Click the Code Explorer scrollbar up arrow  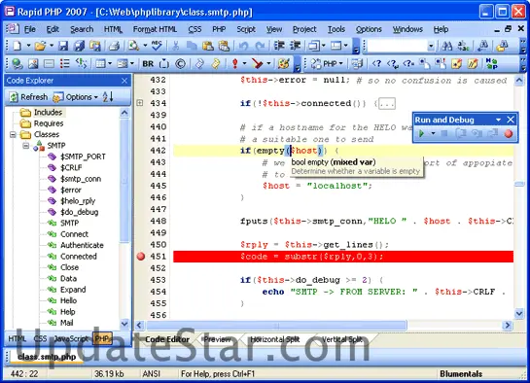[124, 113]
